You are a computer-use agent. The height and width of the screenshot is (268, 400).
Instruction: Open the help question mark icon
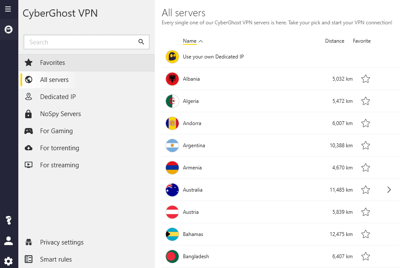click(8, 220)
